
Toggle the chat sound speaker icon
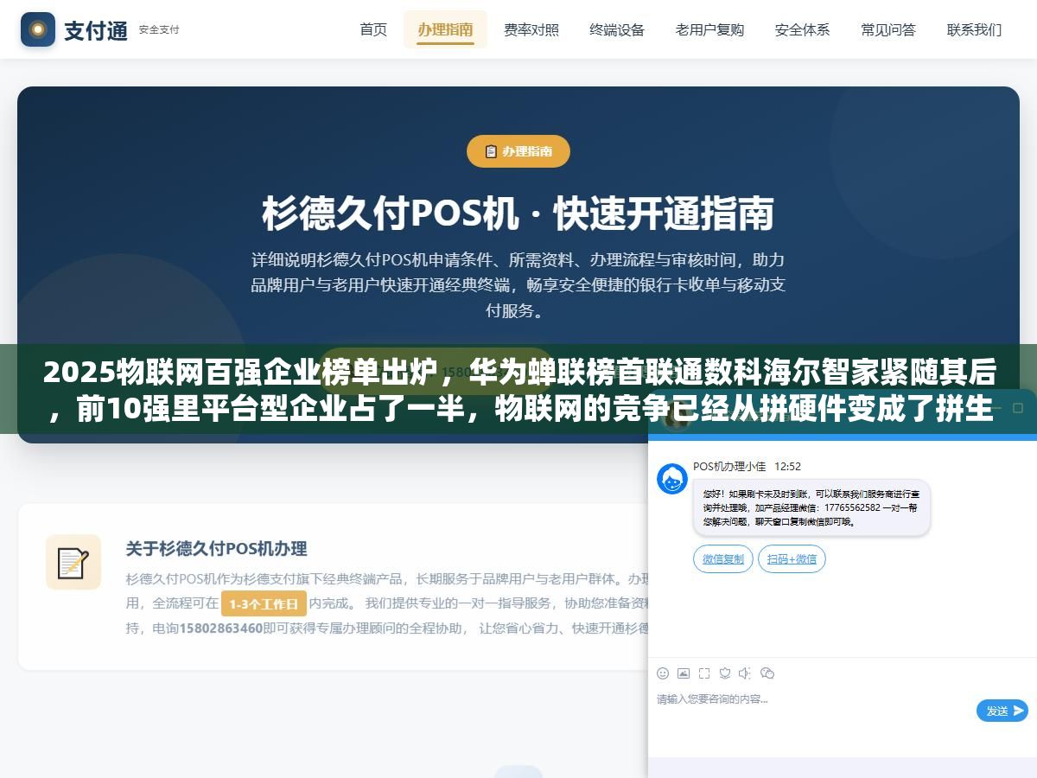coord(746,673)
